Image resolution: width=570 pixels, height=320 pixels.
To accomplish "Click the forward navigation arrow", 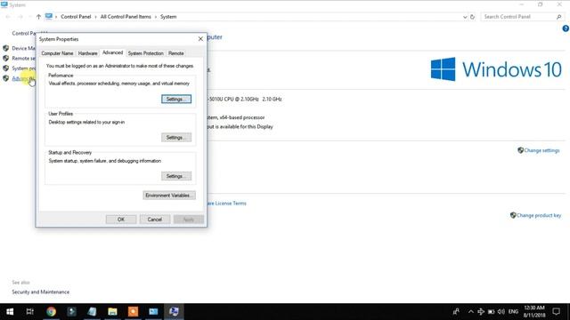I will pyautogui.click(x=20, y=17).
